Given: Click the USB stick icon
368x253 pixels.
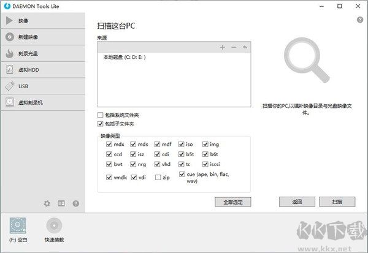Looking at the screenshot, I should [10, 86].
